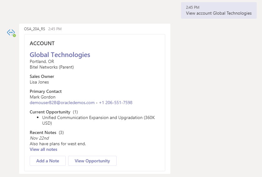Click the OSA_20A_RS sender name
The height and width of the screenshot is (177, 262).
pos(34,29)
